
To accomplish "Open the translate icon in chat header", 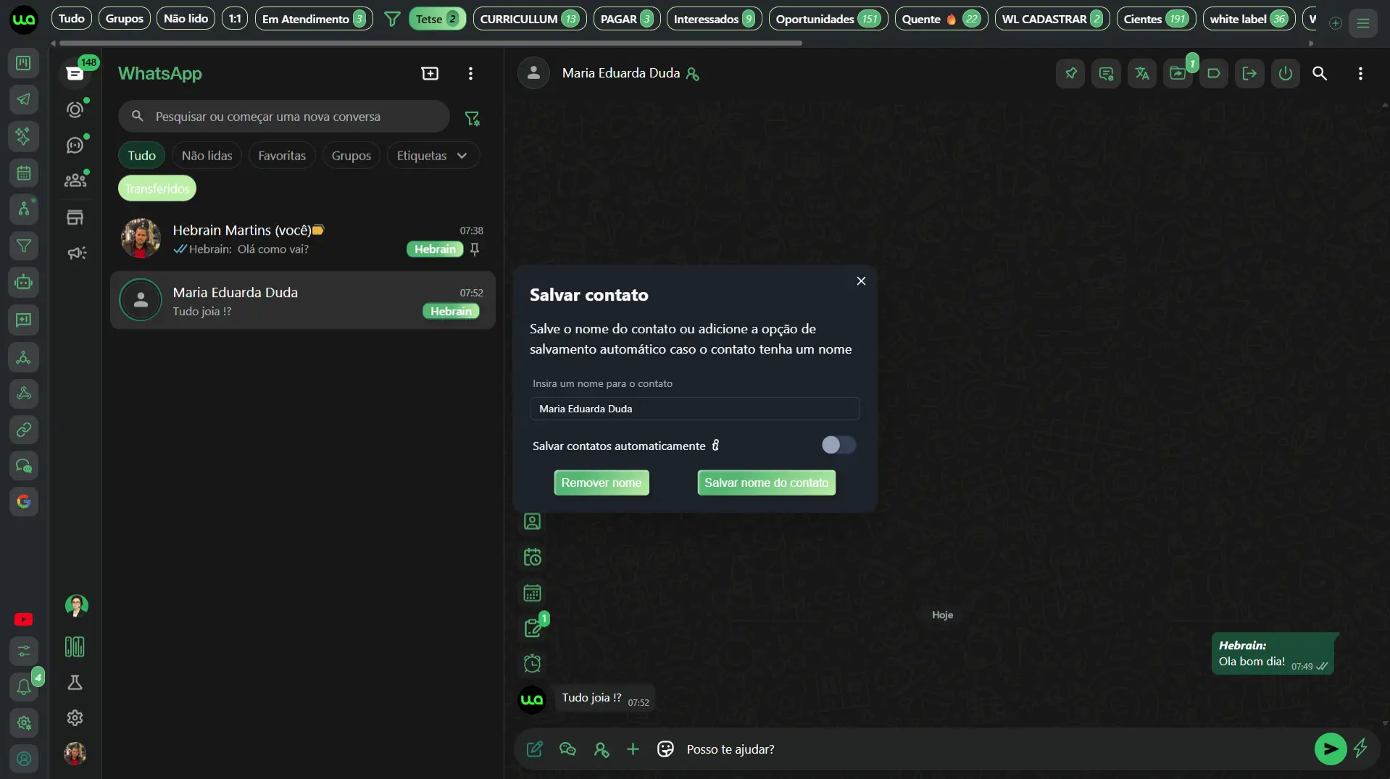I will [1142, 73].
